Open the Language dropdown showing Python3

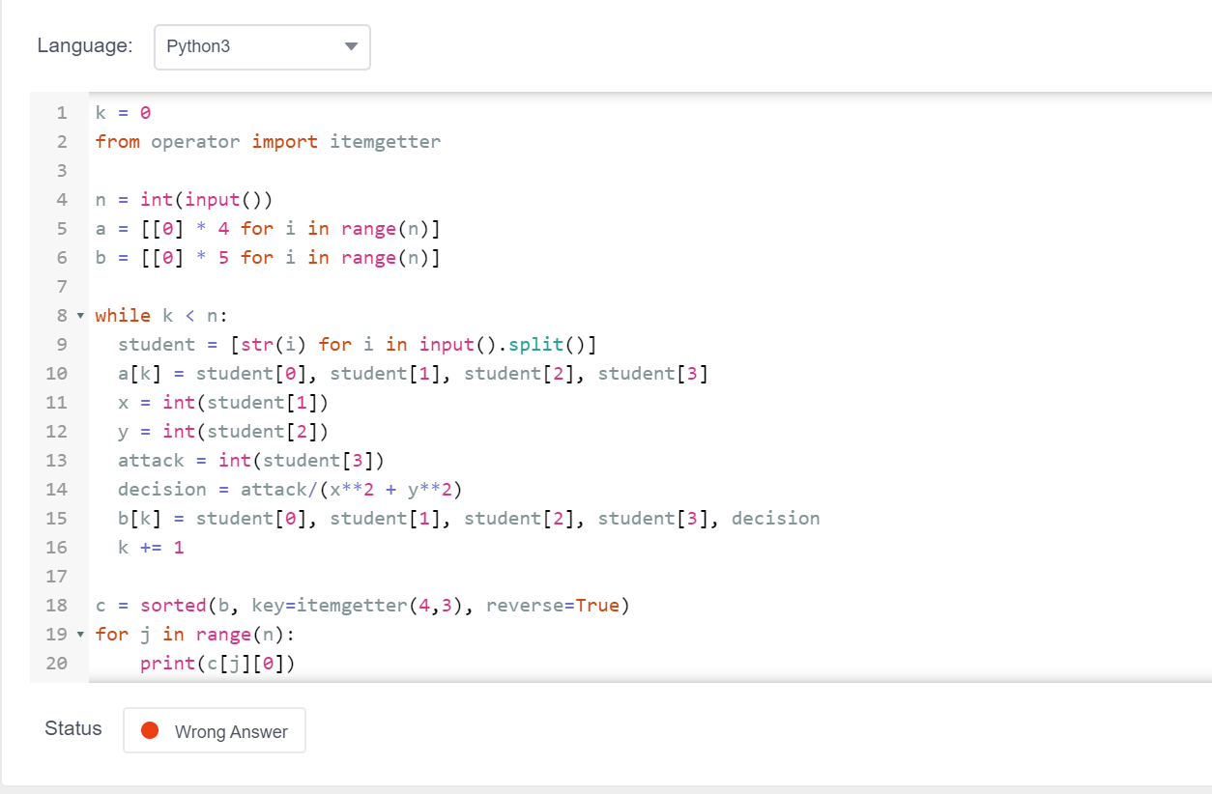[261, 46]
